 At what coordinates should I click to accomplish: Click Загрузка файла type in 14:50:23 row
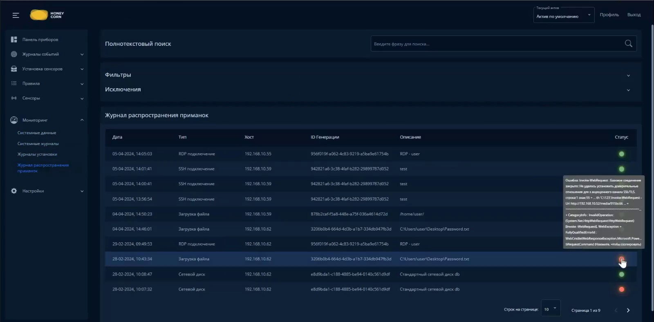tap(194, 214)
